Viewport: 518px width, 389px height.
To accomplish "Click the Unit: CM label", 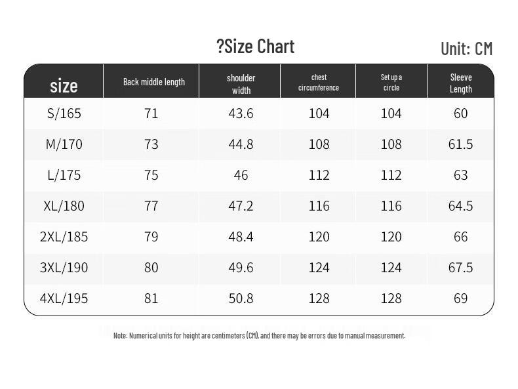I will [x=466, y=49].
